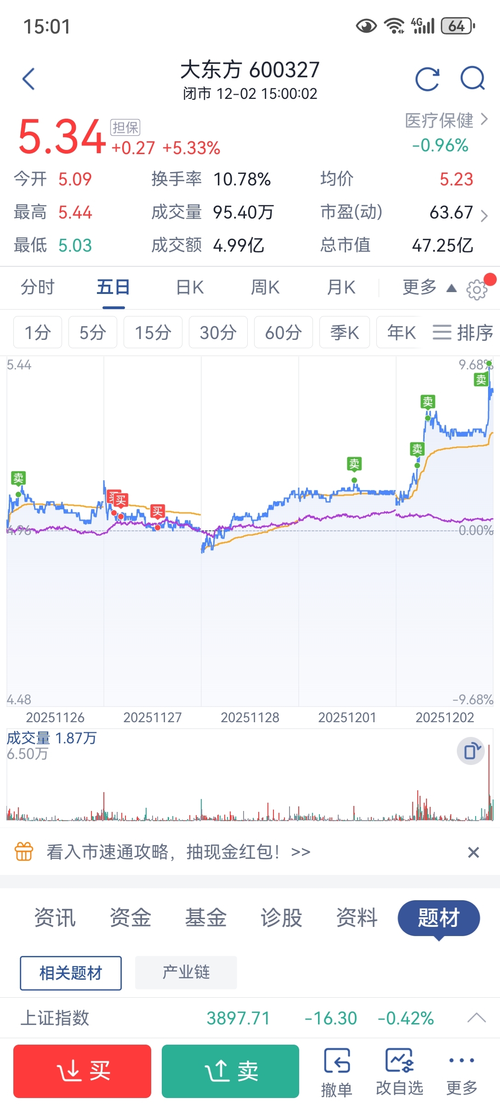Expand the 更多 chart period dropdown
The width and height of the screenshot is (500, 1104).
430,287
